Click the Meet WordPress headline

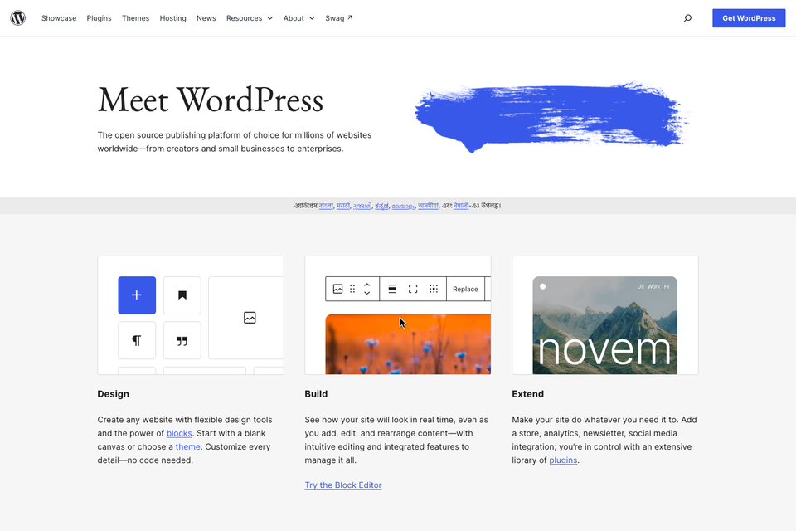coord(211,100)
